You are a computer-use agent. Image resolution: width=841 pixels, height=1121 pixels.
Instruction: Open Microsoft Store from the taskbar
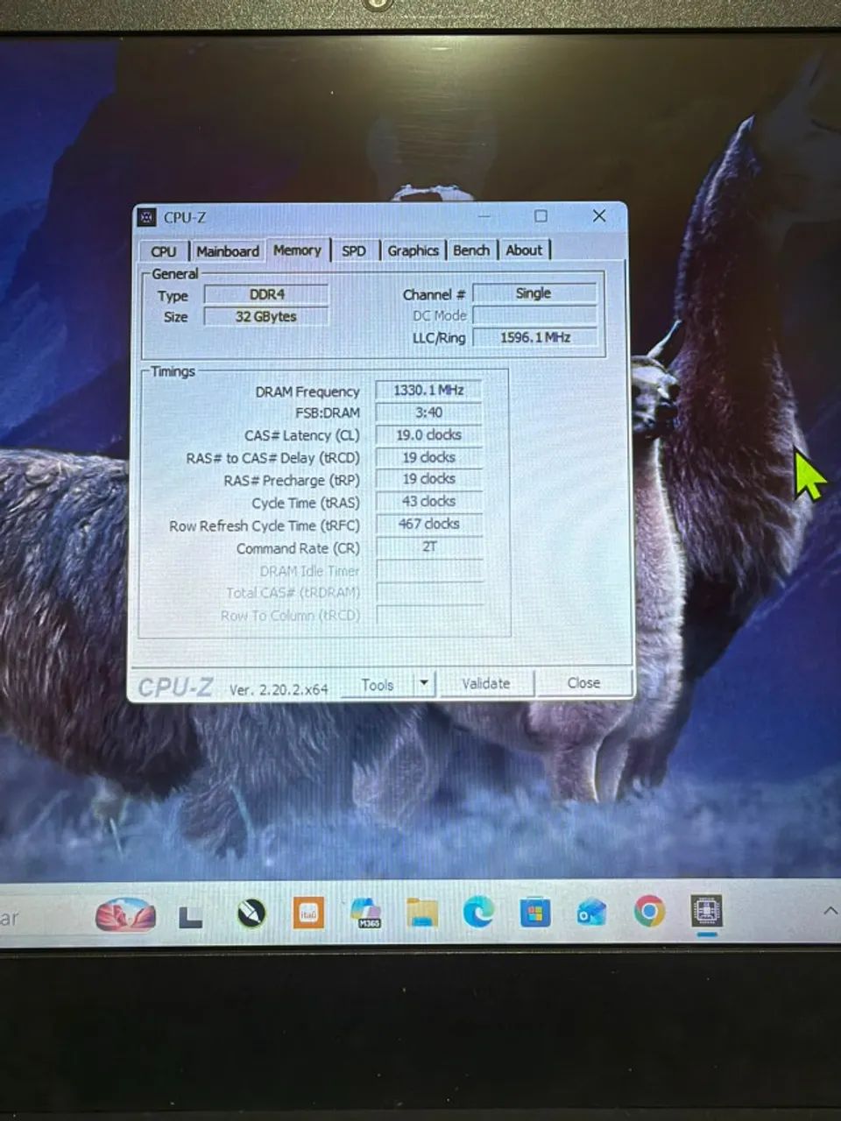pos(534,913)
